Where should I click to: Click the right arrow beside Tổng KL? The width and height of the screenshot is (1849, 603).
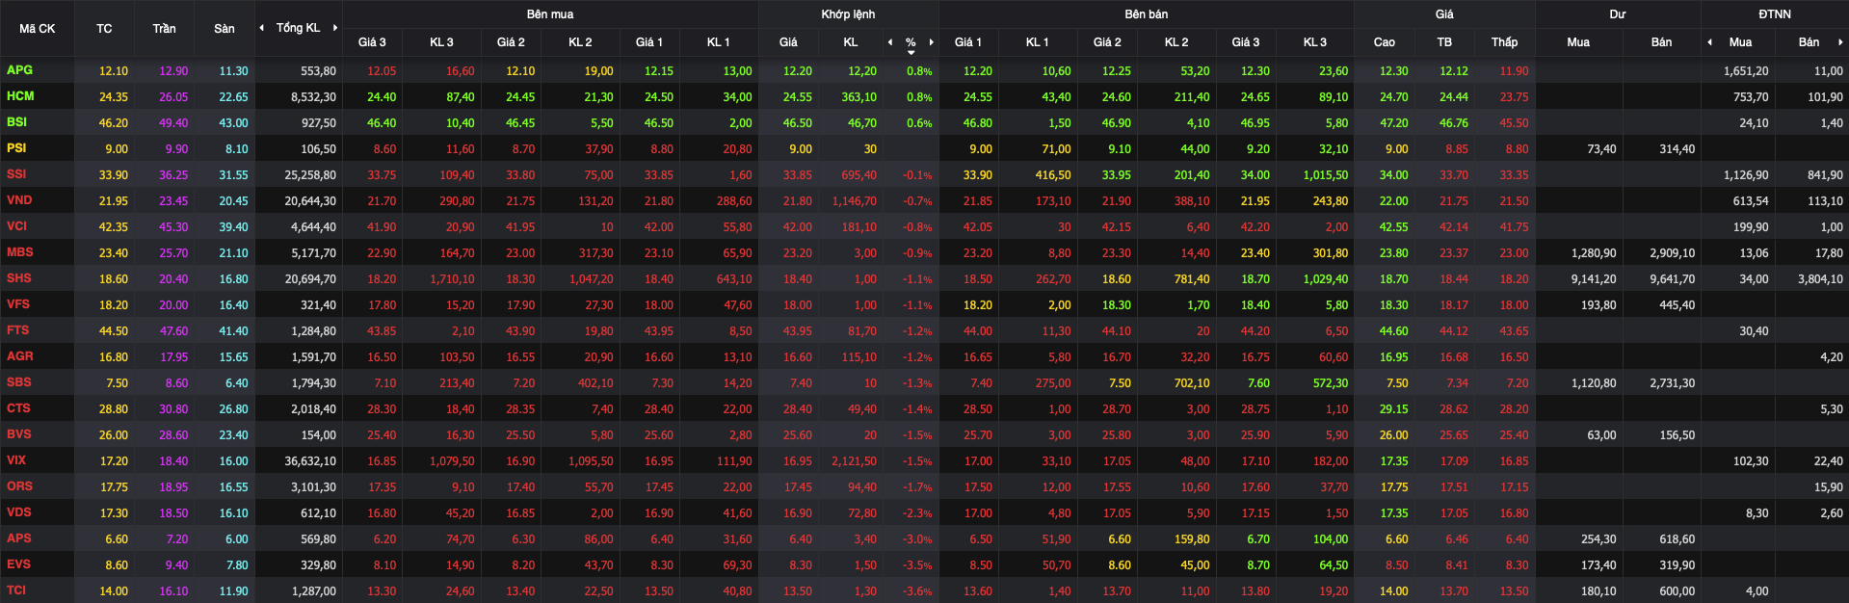click(335, 28)
